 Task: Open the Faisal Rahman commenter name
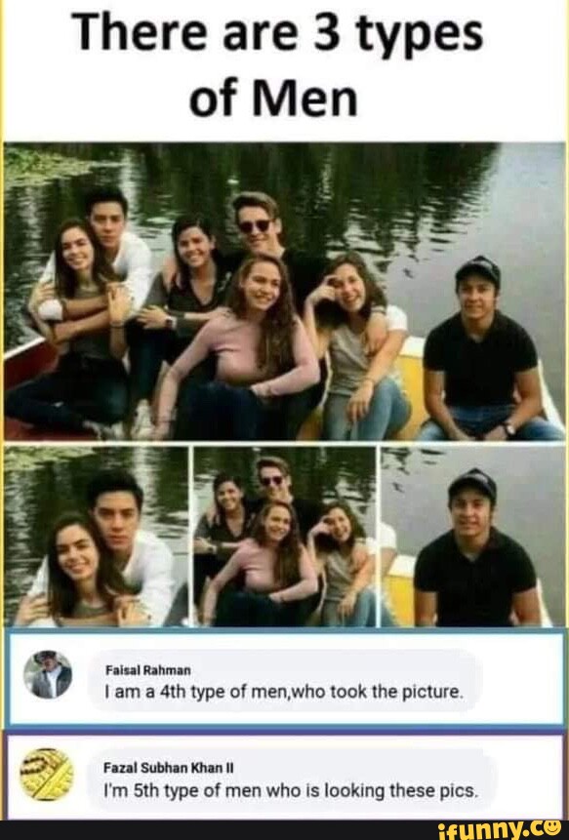pos(148,670)
